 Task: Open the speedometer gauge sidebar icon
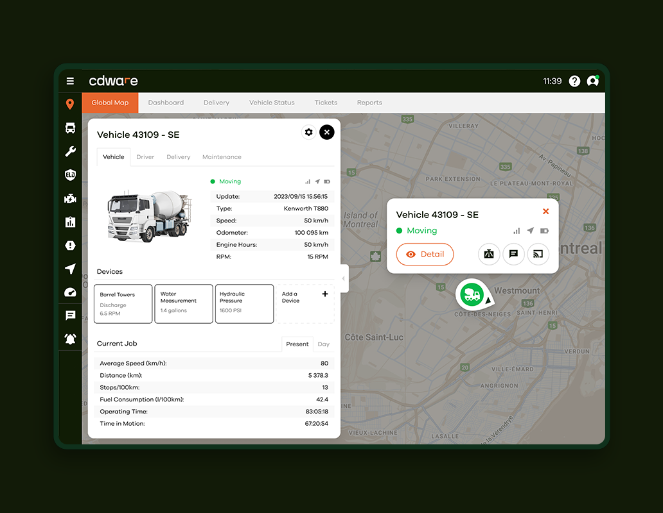click(70, 292)
